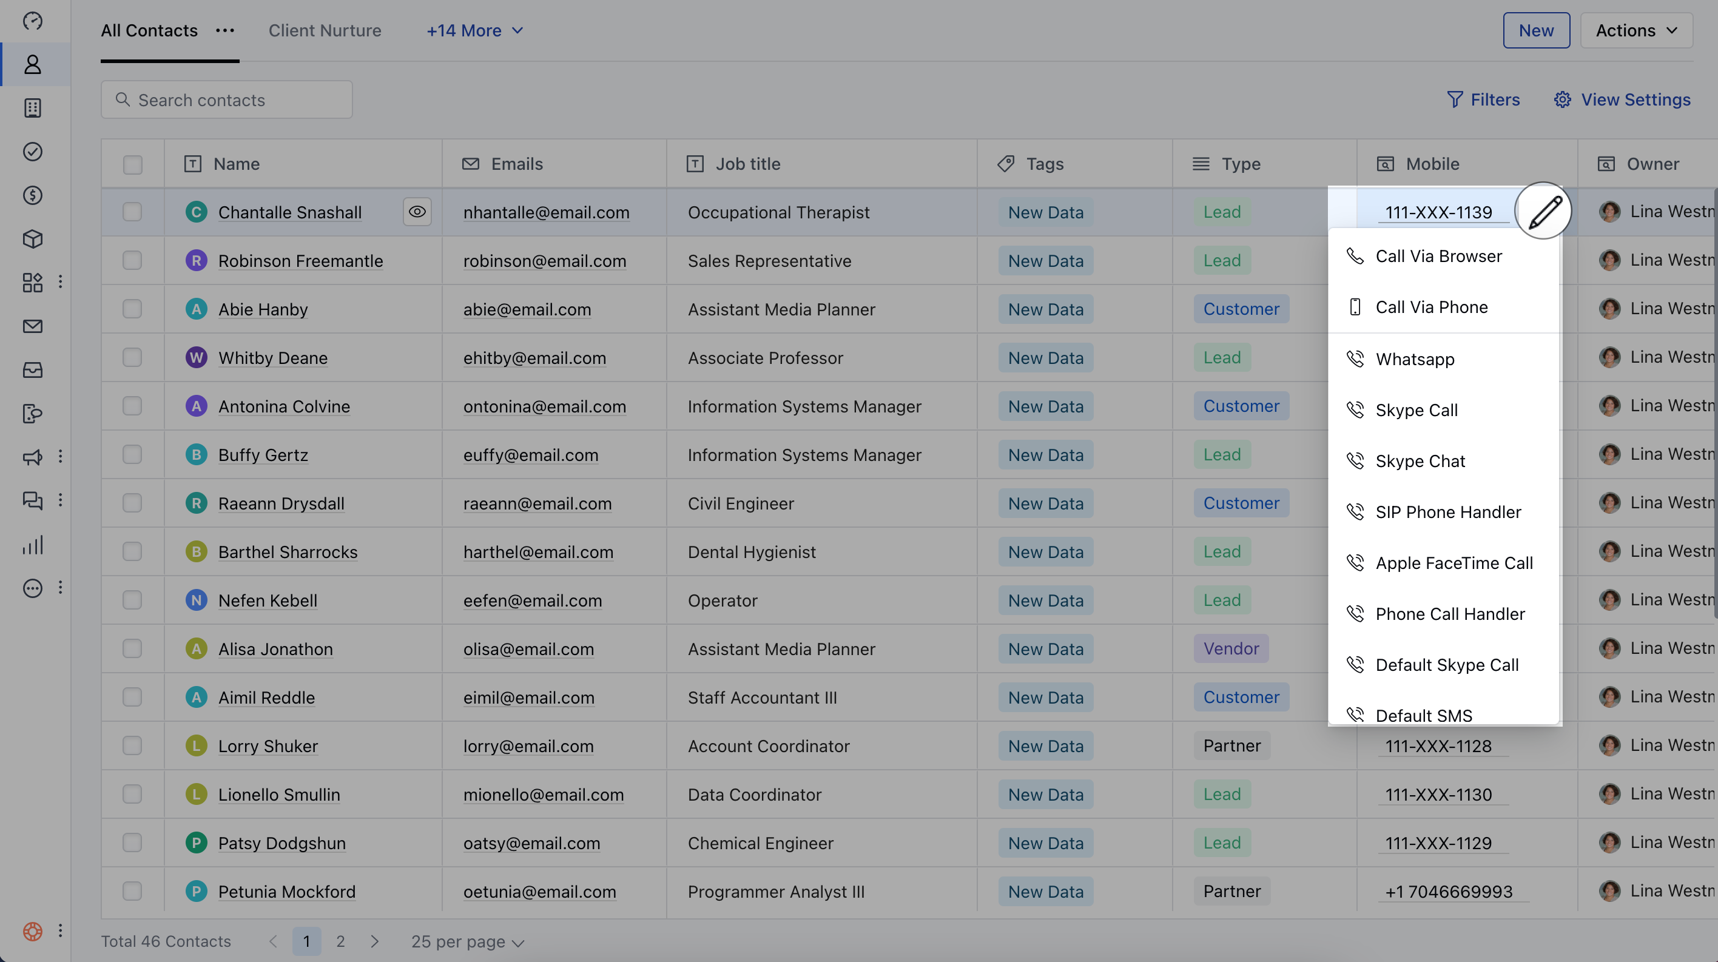Open the dashboard gauge icon in sidebar
Image resolution: width=1718 pixels, height=962 pixels.
33,21
